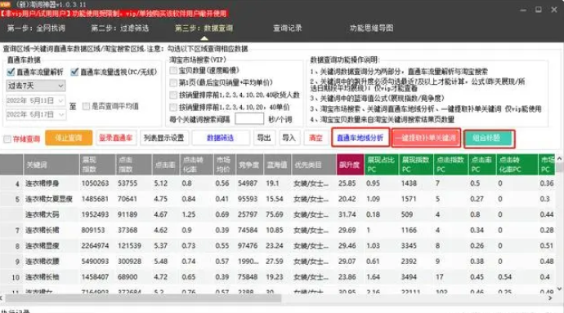Toggle the 存续查询 checkbox
Image resolution: width=564 pixels, height=313 pixels.
click(7, 139)
